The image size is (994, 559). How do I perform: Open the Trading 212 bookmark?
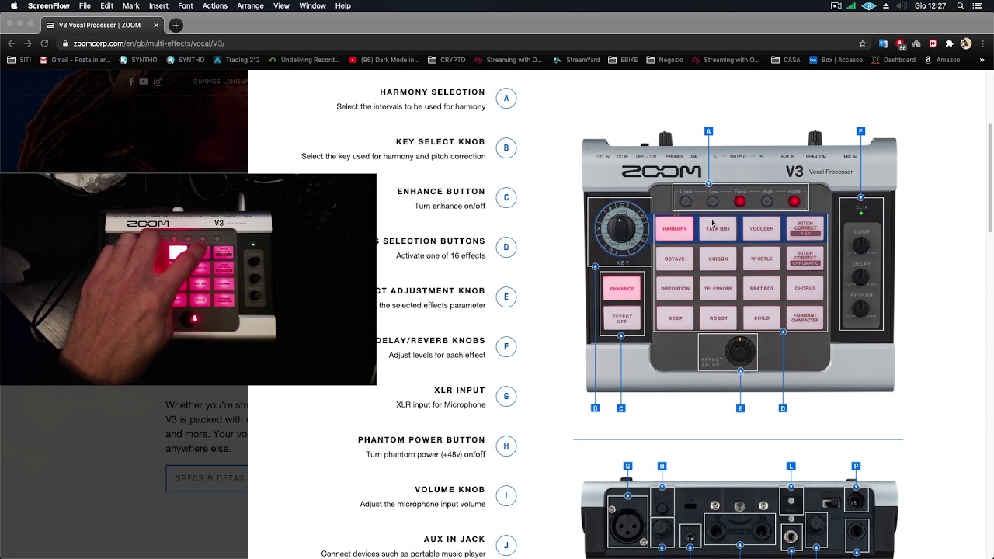coord(236,60)
